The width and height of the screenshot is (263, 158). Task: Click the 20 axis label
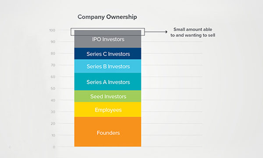point(53,124)
